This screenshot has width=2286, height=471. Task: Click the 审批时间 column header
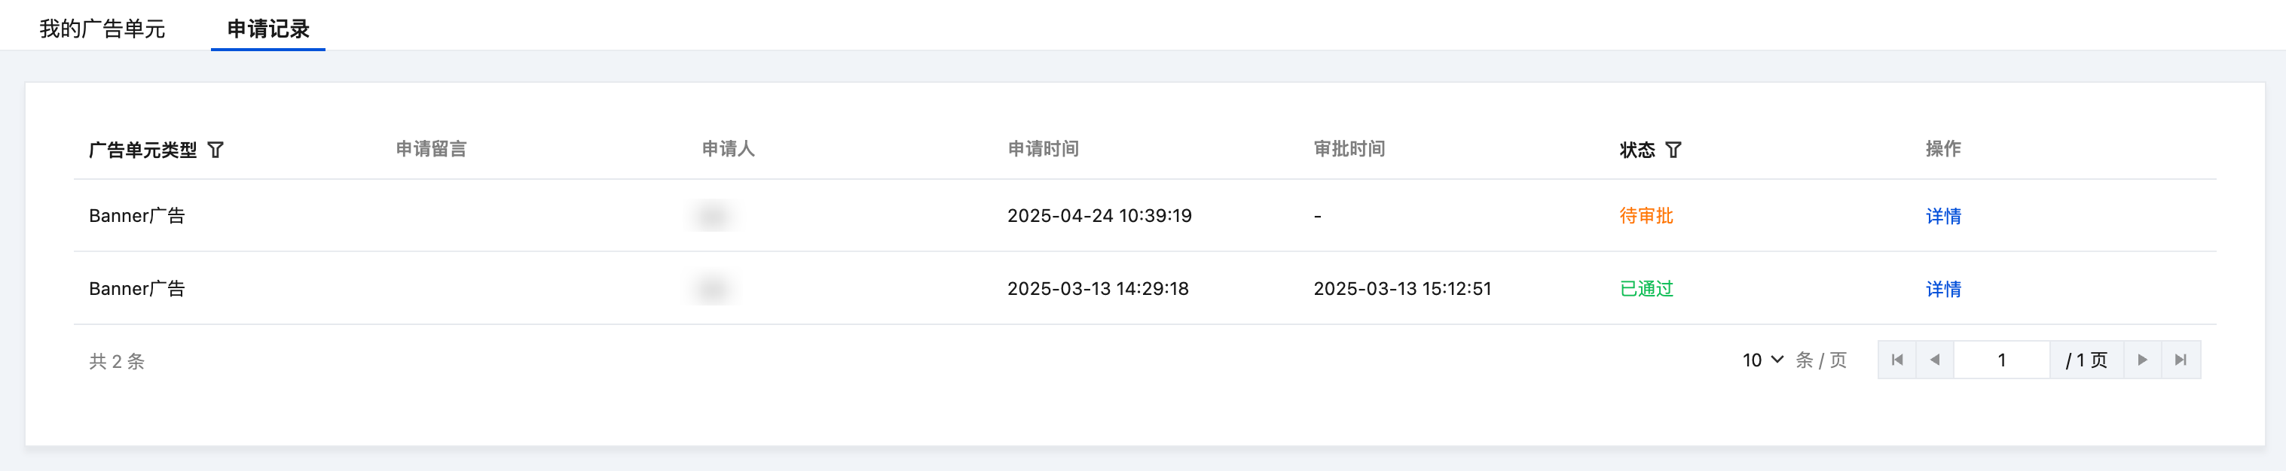(1349, 149)
